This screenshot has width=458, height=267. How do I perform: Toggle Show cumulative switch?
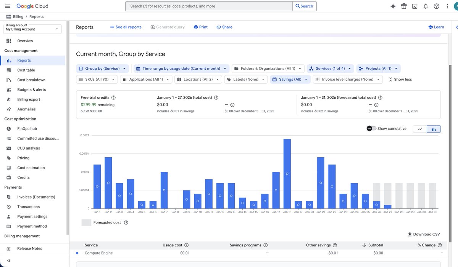pos(371,128)
